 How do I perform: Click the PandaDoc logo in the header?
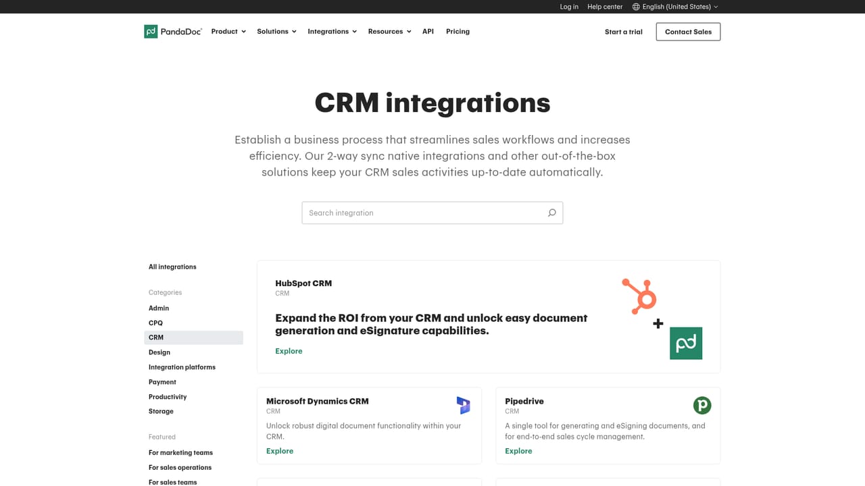click(173, 32)
